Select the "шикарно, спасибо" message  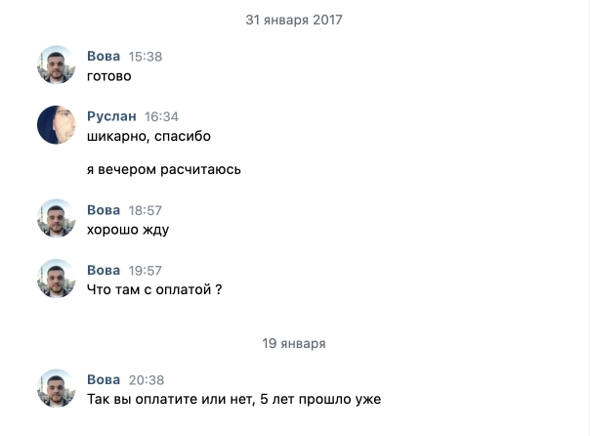click(148, 136)
